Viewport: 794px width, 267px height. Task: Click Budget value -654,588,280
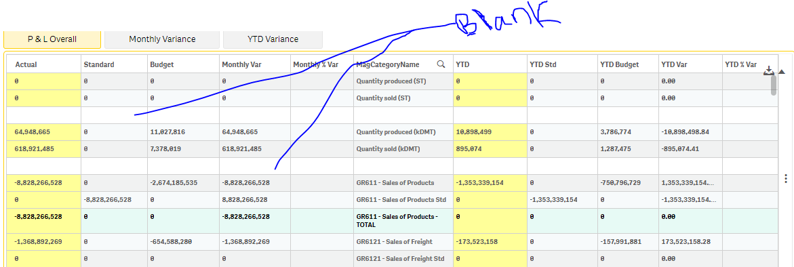171,242
